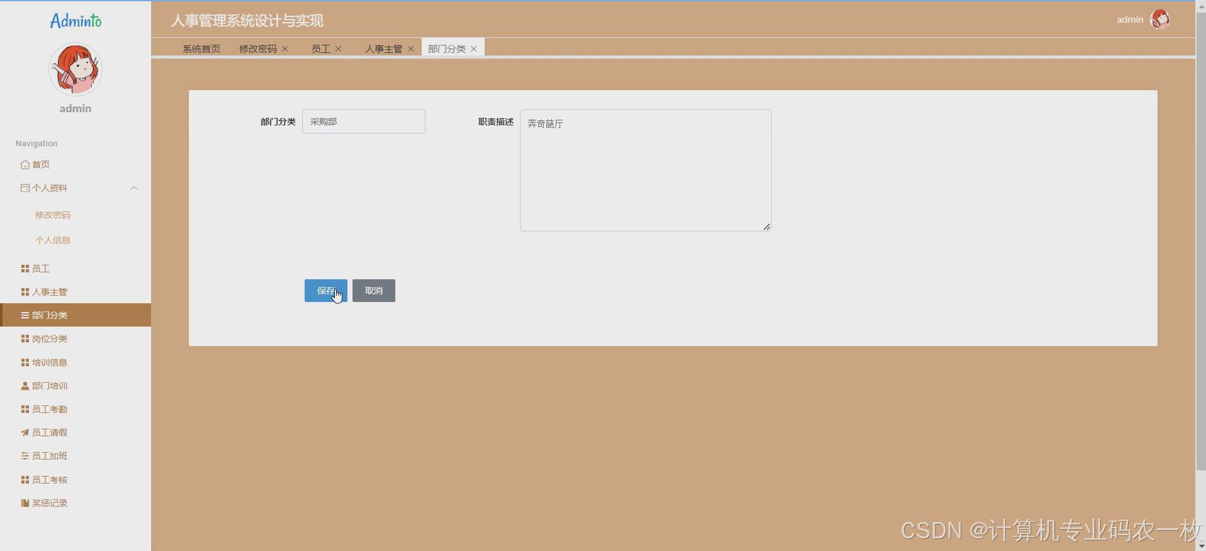
Task: Click the home icon beside 首页
Action: pyautogui.click(x=25, y=165)
